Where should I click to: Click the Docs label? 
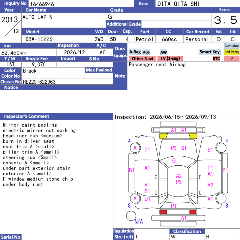(120, 49)
